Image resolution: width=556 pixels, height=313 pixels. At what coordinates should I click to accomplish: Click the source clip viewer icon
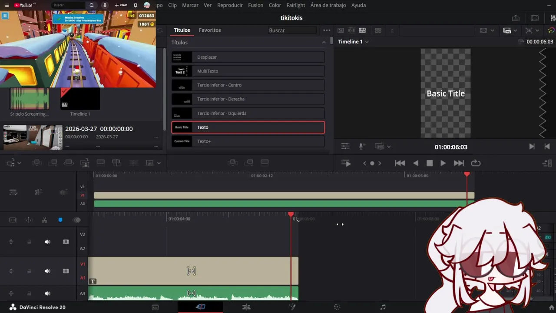click(x=341, y=30)
